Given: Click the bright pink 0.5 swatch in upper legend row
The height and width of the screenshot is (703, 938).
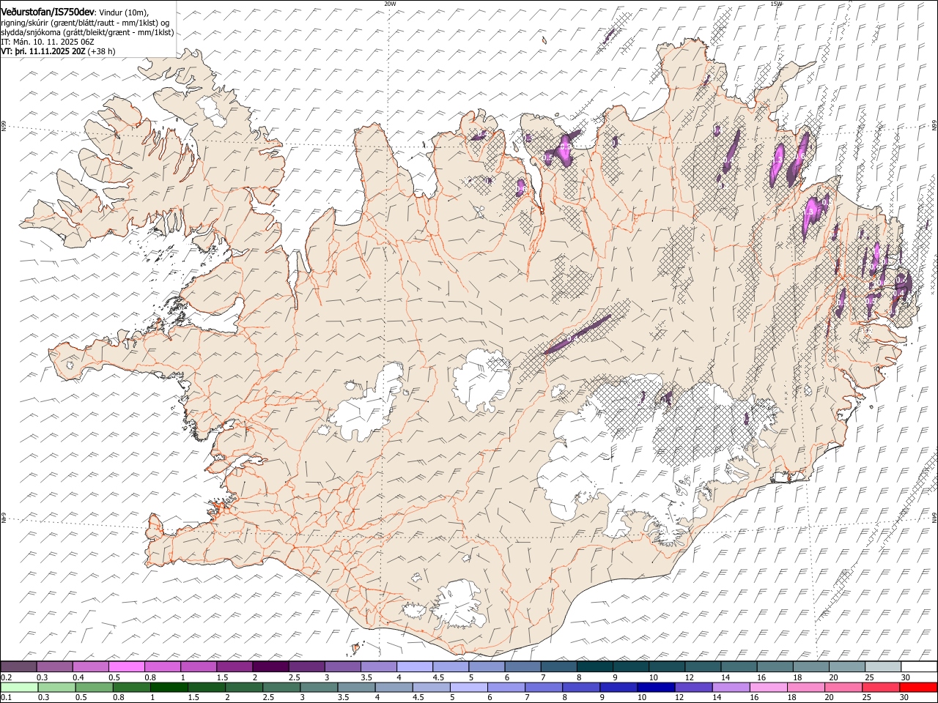Looking at the screenshot, I should point(127,667).
